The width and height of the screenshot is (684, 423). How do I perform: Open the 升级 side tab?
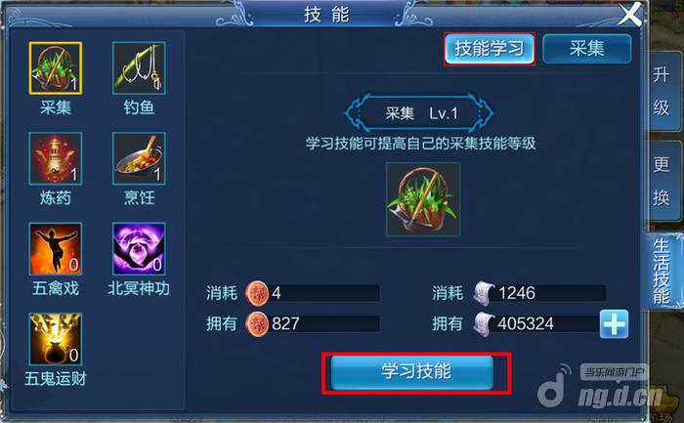[x=662, y=91]
